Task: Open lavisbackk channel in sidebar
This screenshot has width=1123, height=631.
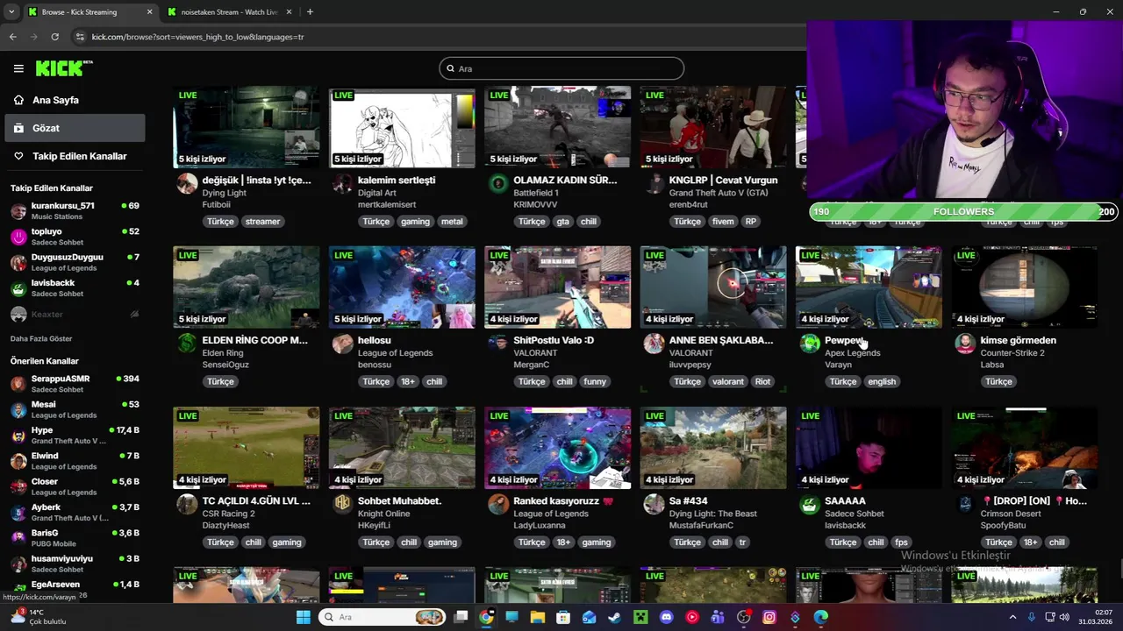Action: click(75, 287)
